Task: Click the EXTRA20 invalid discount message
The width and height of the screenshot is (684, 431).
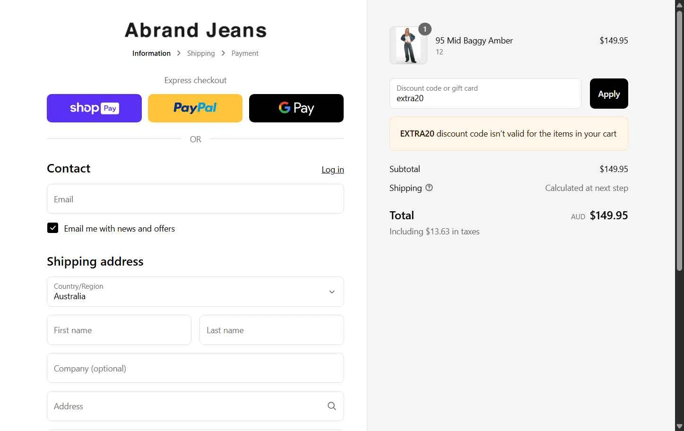Action: [509, 134]
